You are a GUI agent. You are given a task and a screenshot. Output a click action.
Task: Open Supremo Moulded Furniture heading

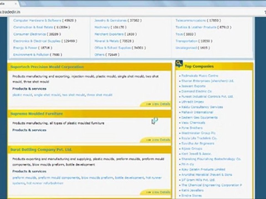point(37,114)
